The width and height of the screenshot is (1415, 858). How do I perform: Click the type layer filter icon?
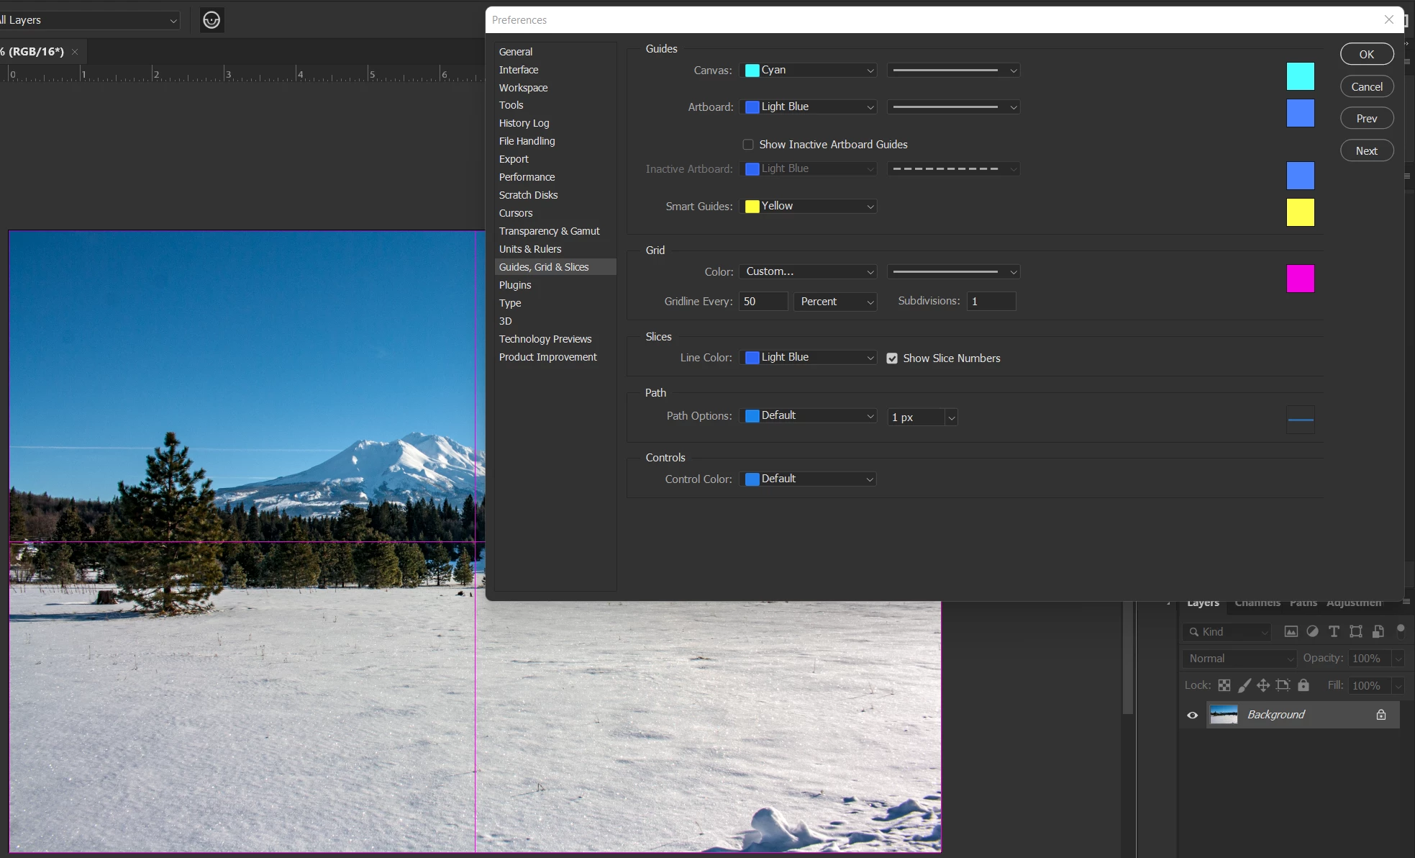click(x=1334, y=631)
